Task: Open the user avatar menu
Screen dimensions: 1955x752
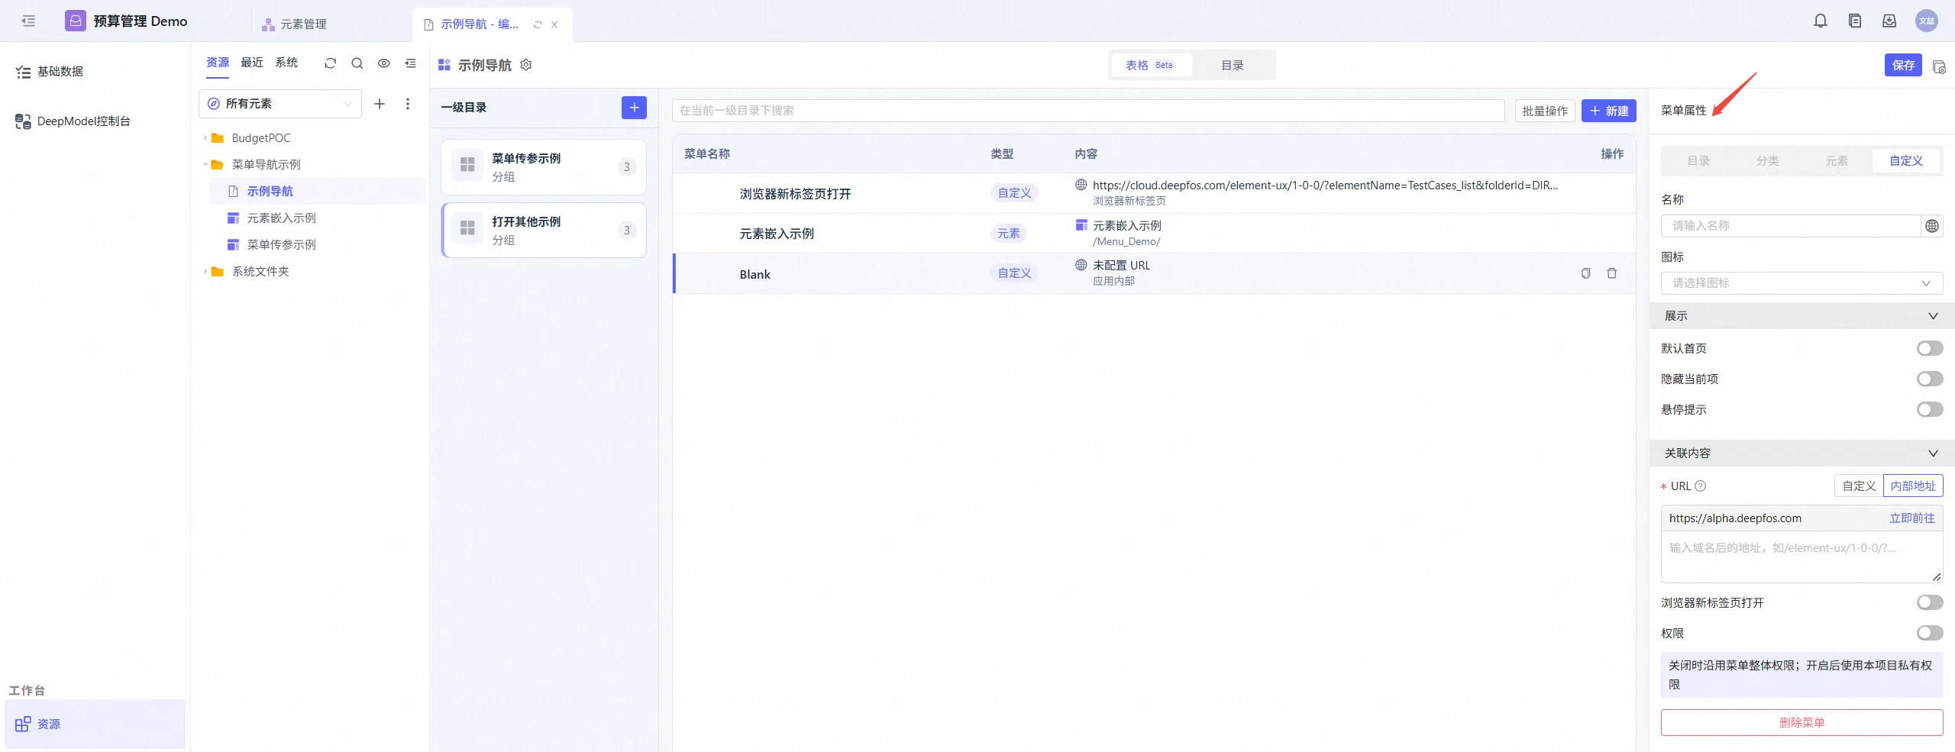Action: click(1926, 21)
